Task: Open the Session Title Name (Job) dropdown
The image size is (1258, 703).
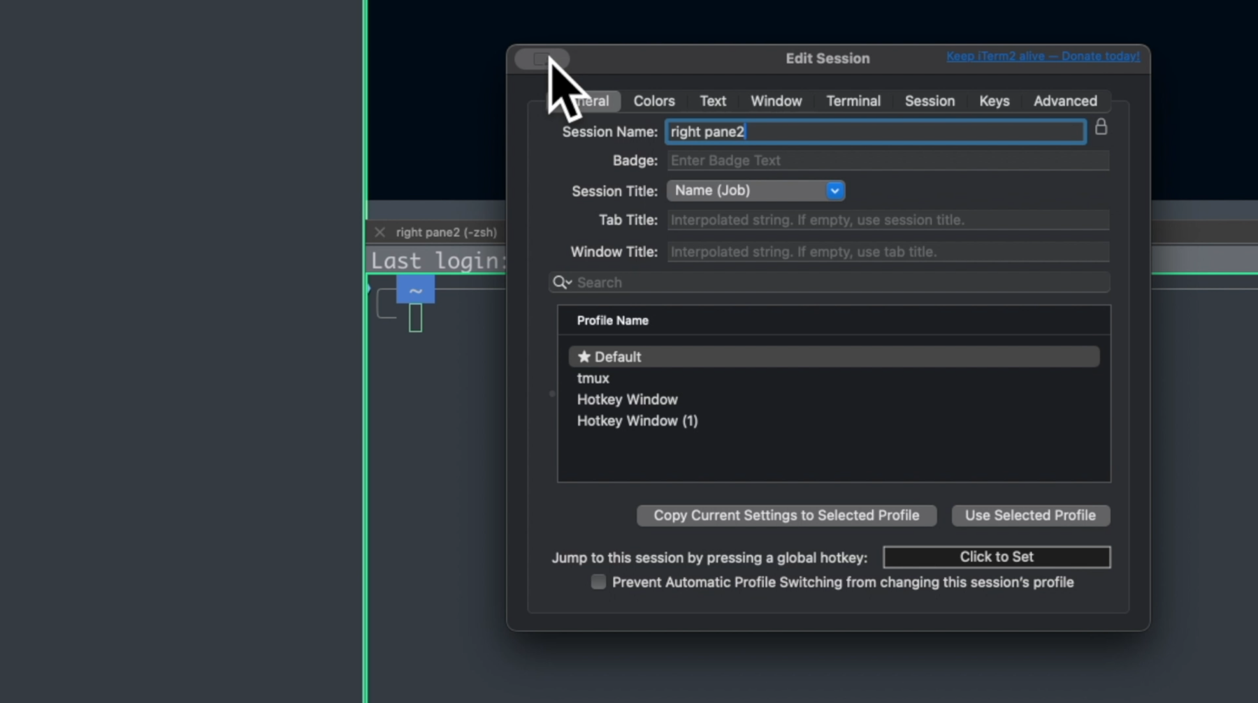Action: pyautogui.click(x=755, y=191)
